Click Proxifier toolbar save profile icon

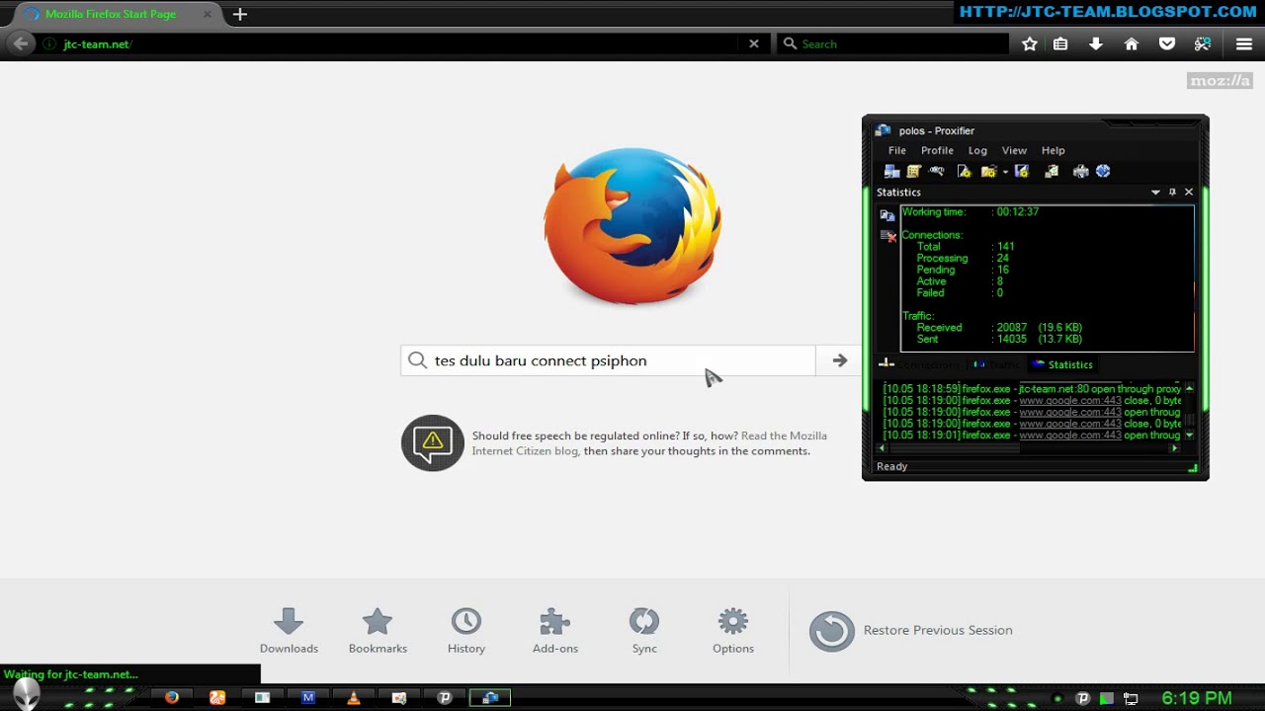[1022, 171]
